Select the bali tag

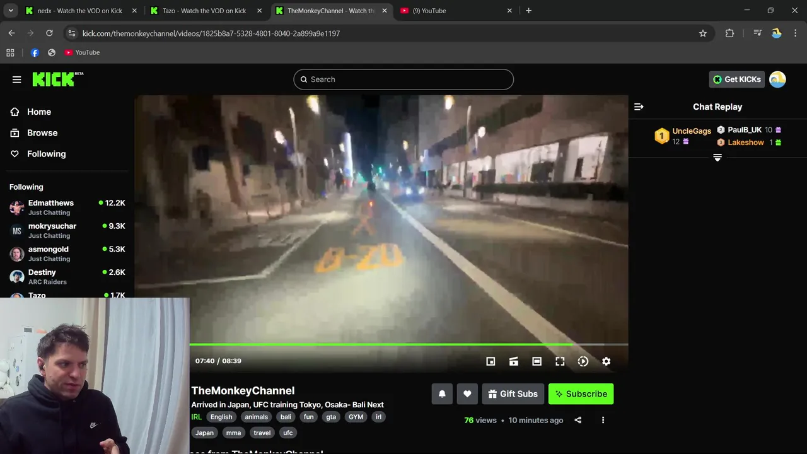click(286, 417)
